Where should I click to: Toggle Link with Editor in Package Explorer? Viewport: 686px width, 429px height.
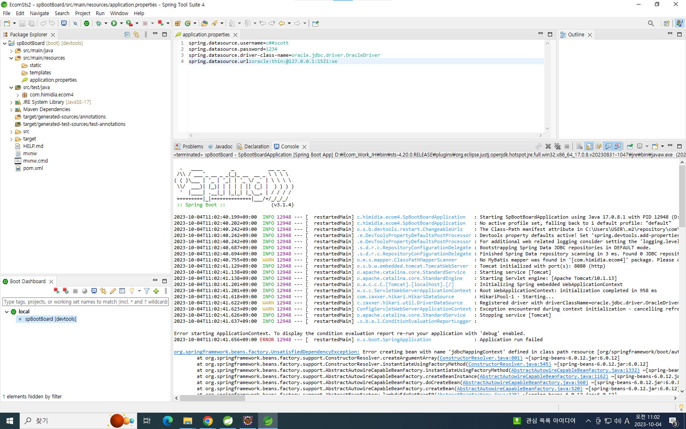tap(136, 35)
